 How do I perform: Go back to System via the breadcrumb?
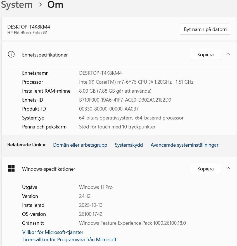[x=17, y=5]
